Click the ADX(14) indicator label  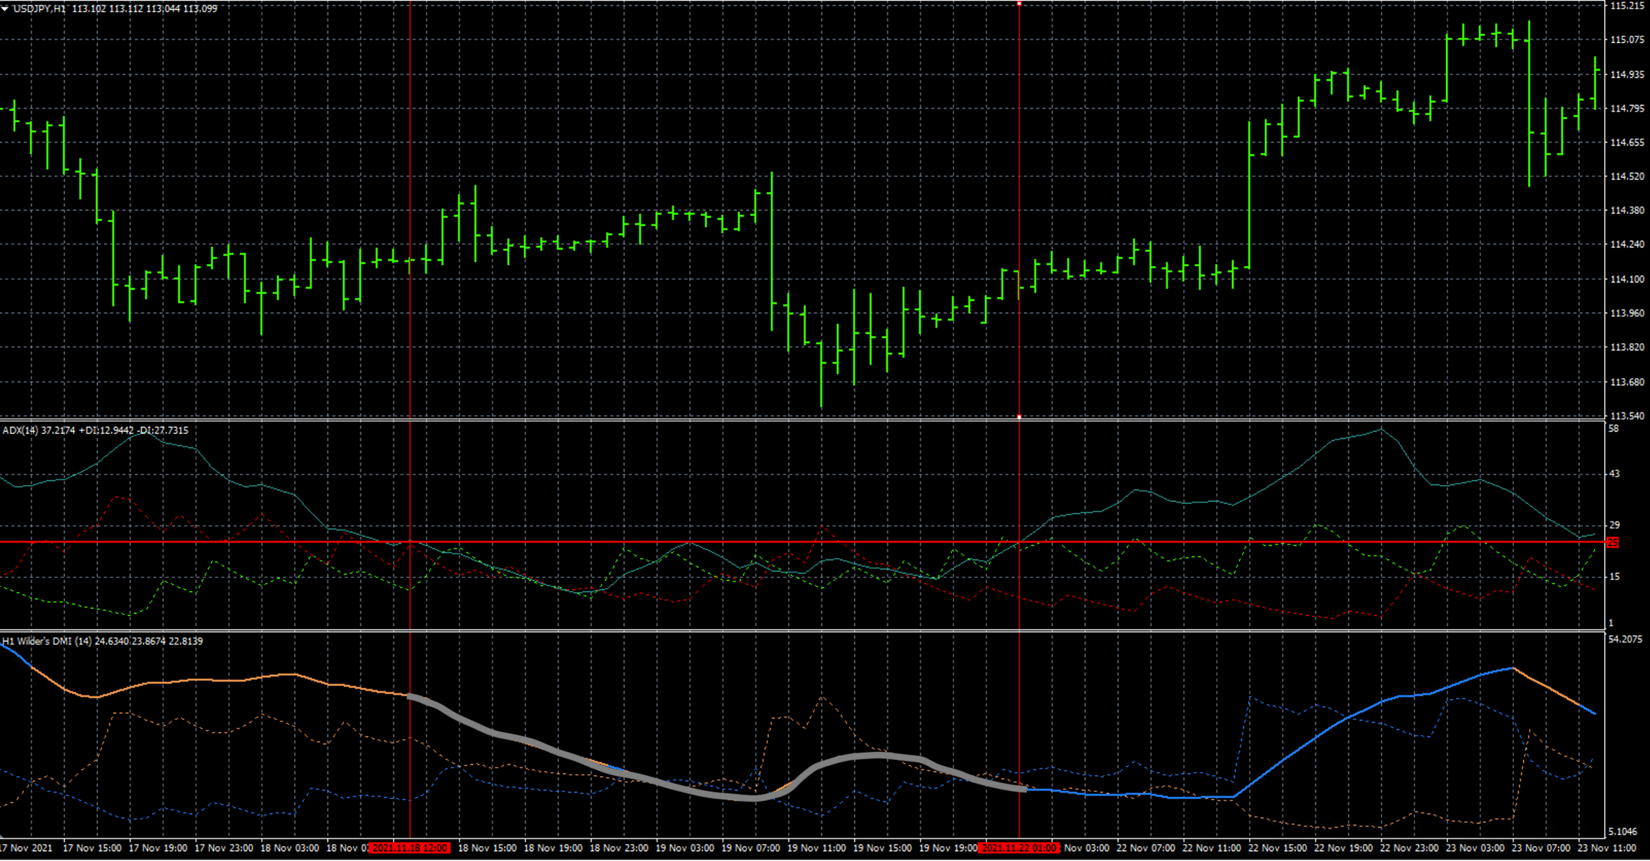coord(20,430)
